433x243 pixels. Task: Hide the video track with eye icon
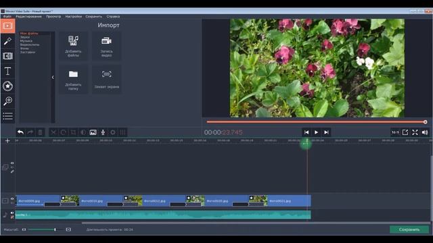coord(12,198)
